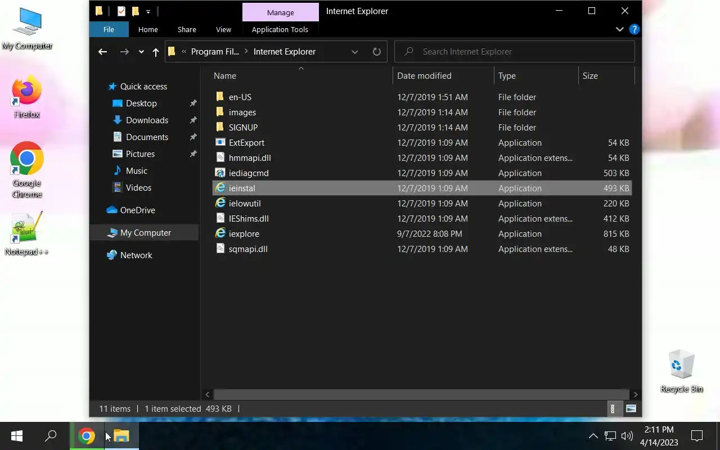Click the en-US folder icon
This screenshot has width=720, height=450.
[220, 97]
